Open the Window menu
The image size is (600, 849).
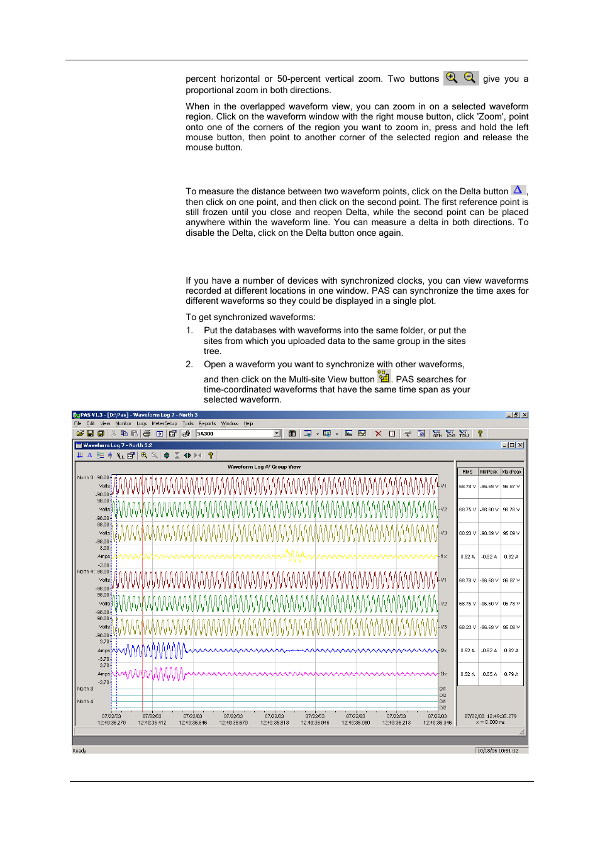click(230, 423)
